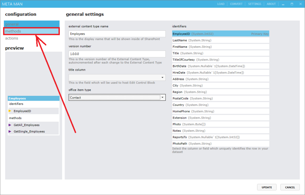This screenshot has width=305, height=195.
Task: Click the external content type name field
Action: tap(117, 33)
